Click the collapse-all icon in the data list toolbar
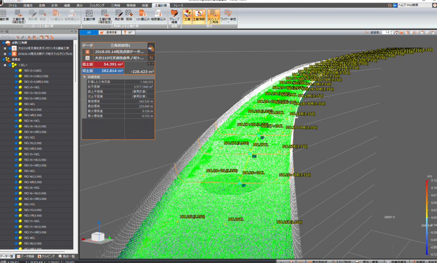Image resolution: width=437 pixels, height=263 pixels. pyautogui.click(x=47, y=37)
